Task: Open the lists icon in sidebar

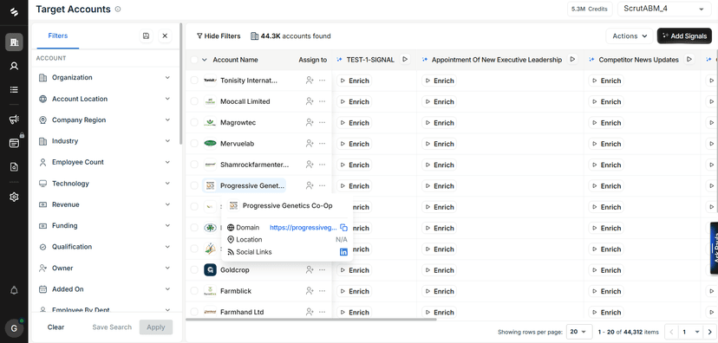Action: (14, 89)
